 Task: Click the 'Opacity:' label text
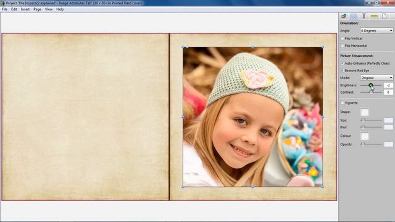[346, 144]
